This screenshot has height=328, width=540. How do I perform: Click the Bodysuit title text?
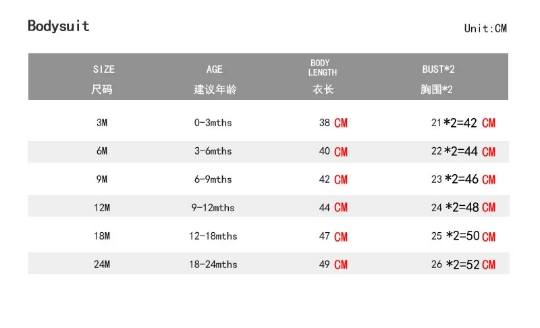[59, 26]
